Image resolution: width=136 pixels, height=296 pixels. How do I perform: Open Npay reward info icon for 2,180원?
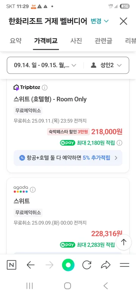119,143
